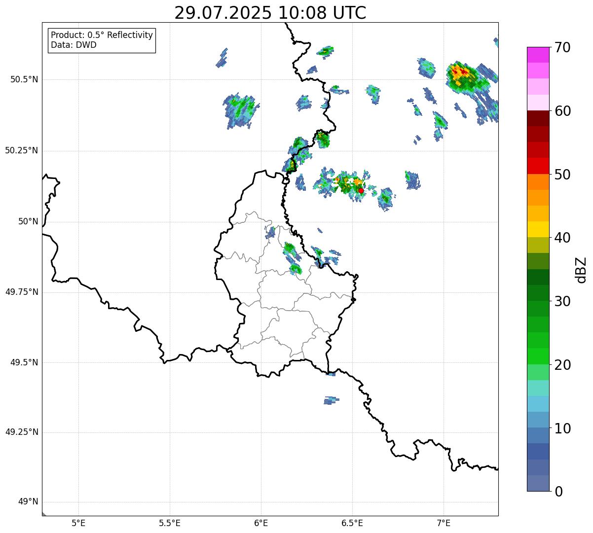Click the dark maroon colorbar segment below 60
Viewport: 593px width, 533px height.
coord(538,118)
